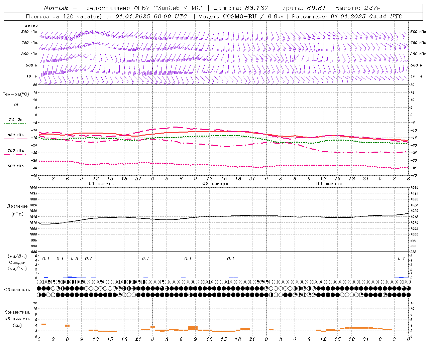Click the Td 2м dew point legend entry

pos(15,120)
